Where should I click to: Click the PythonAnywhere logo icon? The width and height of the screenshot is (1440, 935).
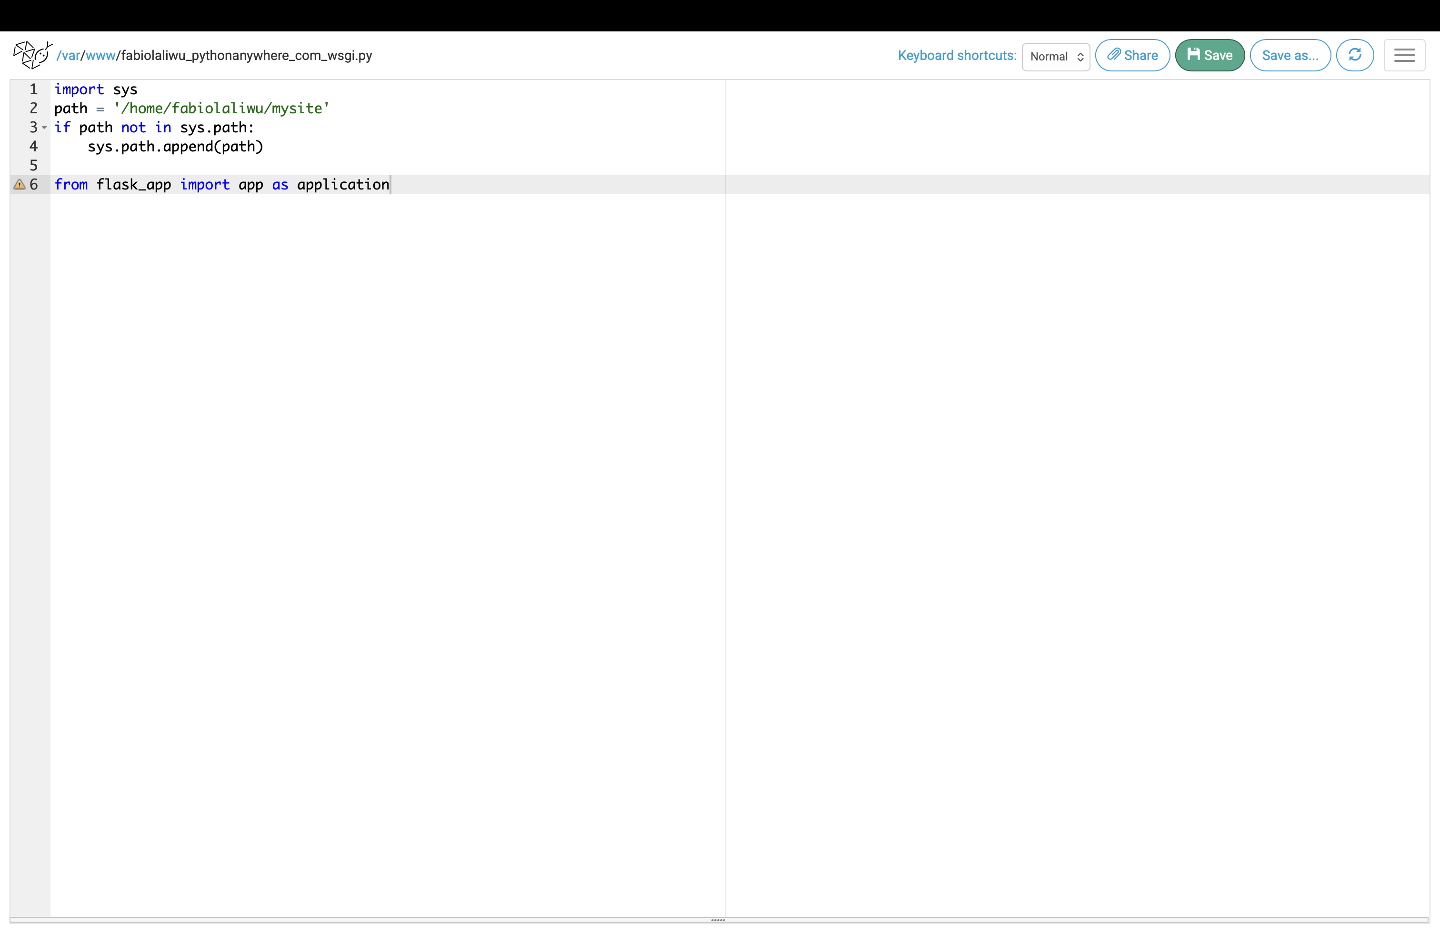pyautogui.click(x=33, y=55)
